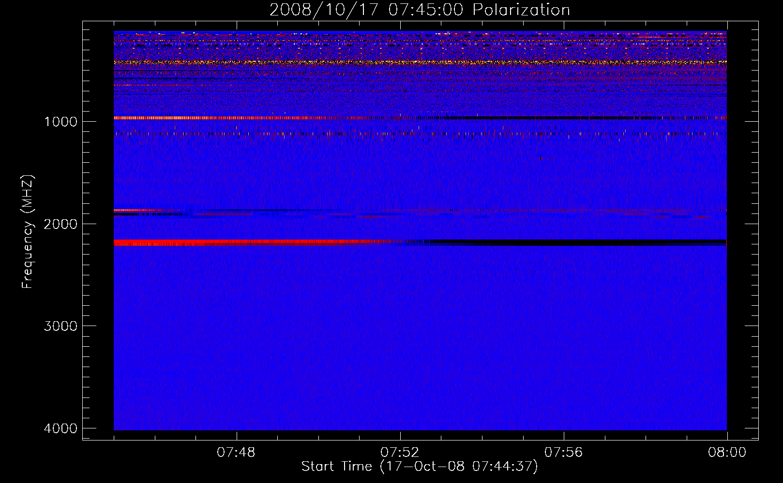
Task: Select the 1000 frequency axis label
Action: click(60, 122)
